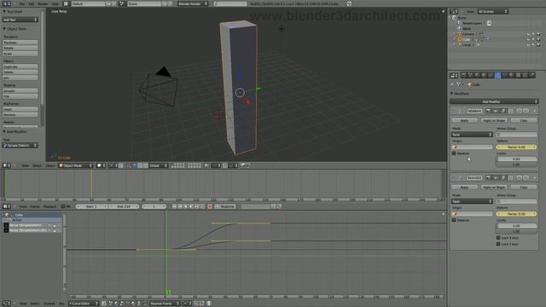Click Apply as Shape button of first modifier
Screen dimensions: 546x307
pos(494,120)
